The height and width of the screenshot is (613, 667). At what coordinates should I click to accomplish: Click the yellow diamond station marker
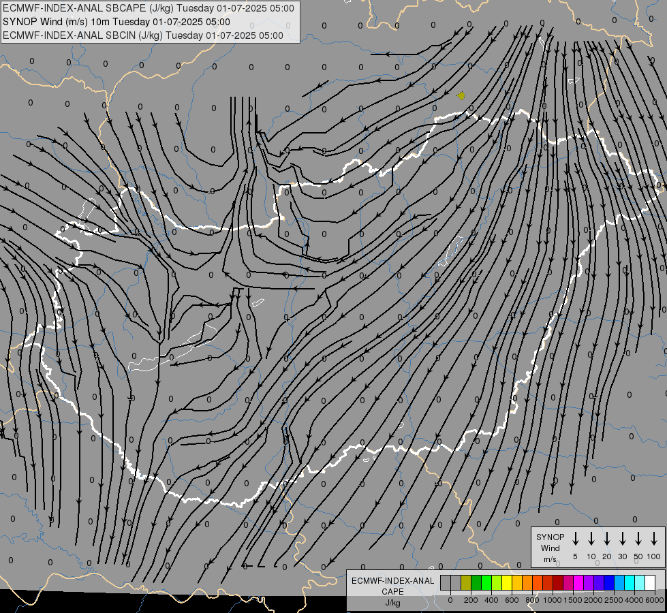coord(461,96)
